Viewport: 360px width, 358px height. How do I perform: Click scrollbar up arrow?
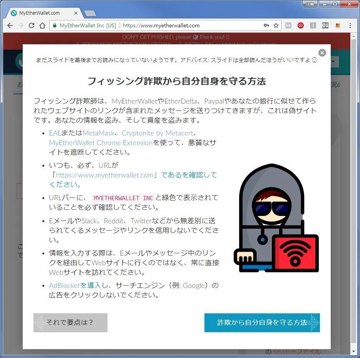tap(353, 37)
